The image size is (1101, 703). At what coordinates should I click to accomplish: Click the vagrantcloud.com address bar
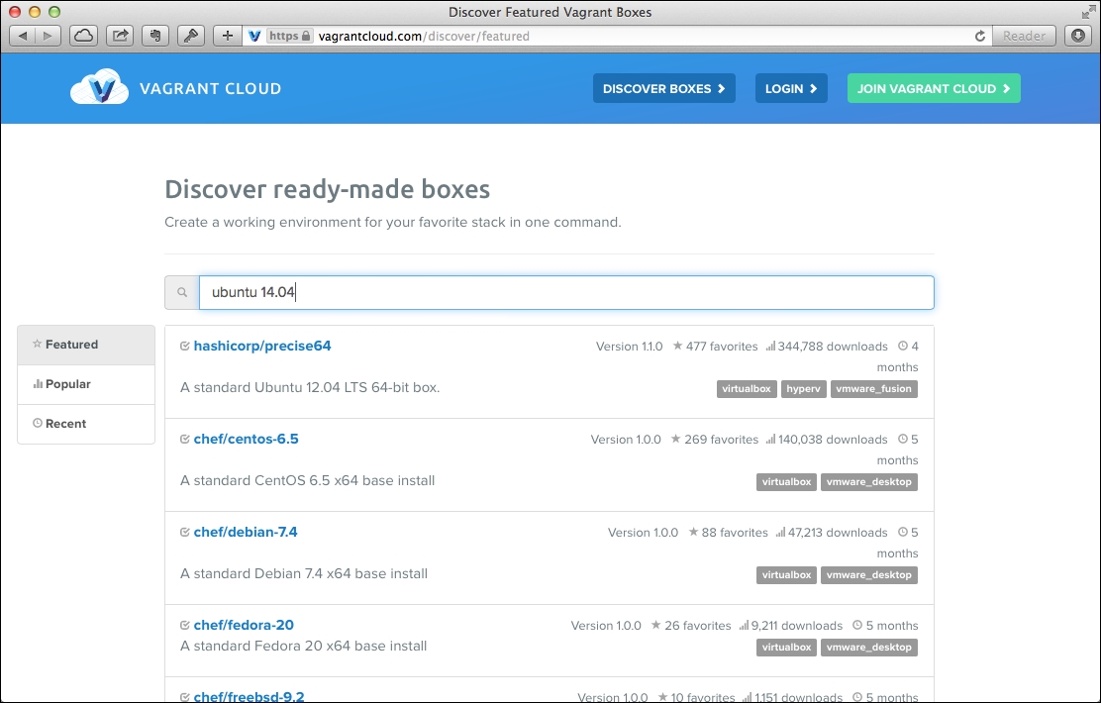(618, 36)
